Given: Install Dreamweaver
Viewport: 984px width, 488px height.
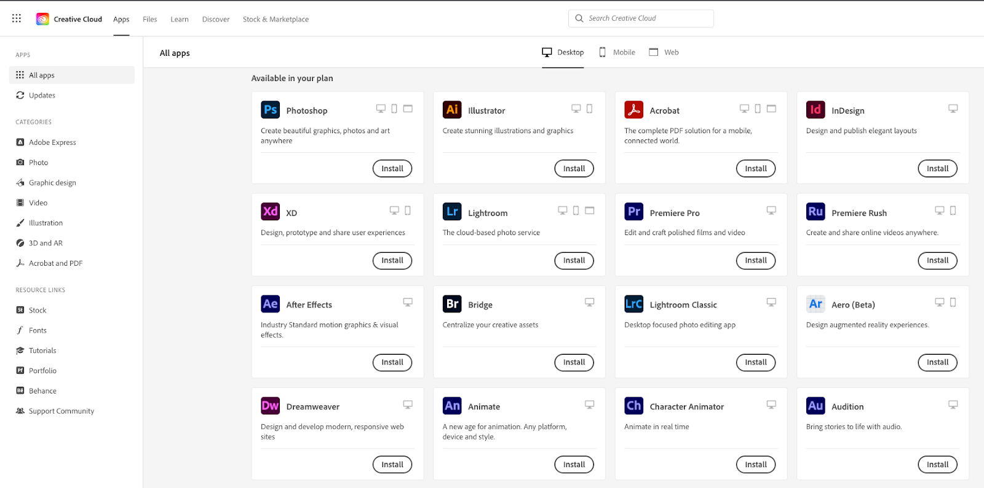Looking at the screenshot, I should [392, 465].
